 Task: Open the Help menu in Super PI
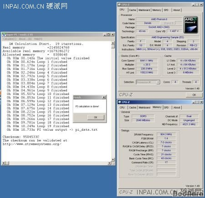tap(38, 39)
